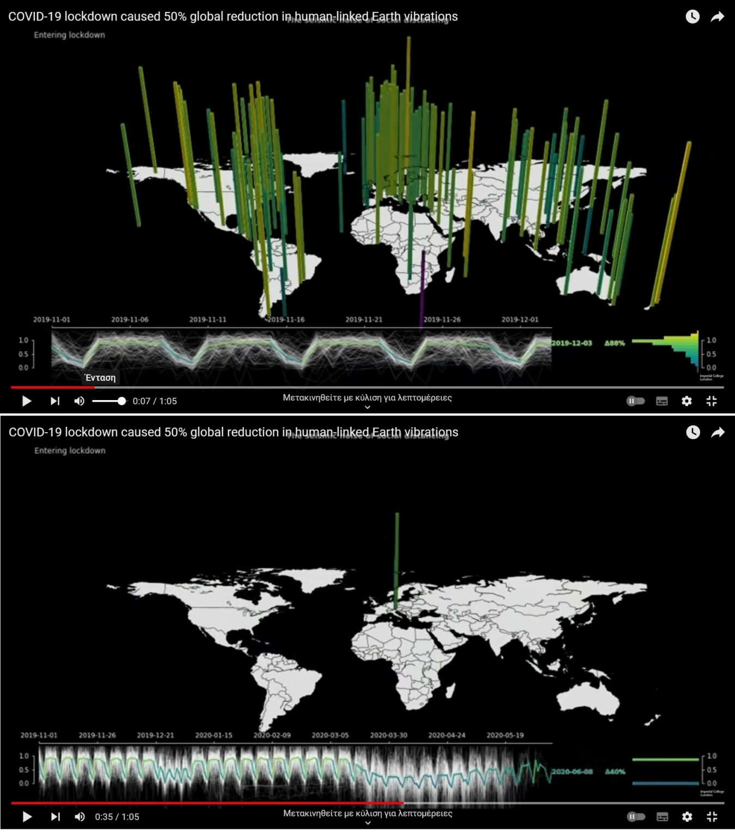The height and width of the screenshot is (836, 735).
Task: Play the top video
Action: pyautogui.click(x=26, y=401)
